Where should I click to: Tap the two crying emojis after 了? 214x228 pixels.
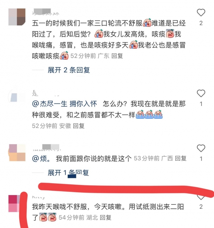48,217
